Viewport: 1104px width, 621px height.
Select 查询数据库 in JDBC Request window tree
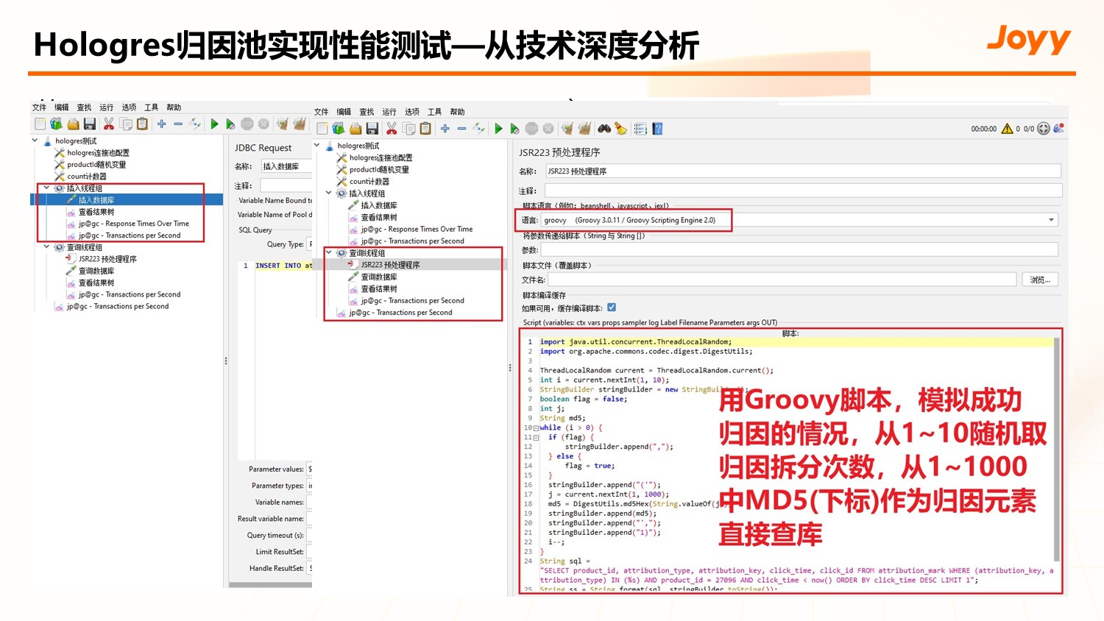click(x=96, y=271)
